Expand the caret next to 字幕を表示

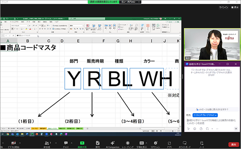click(146, 143)
